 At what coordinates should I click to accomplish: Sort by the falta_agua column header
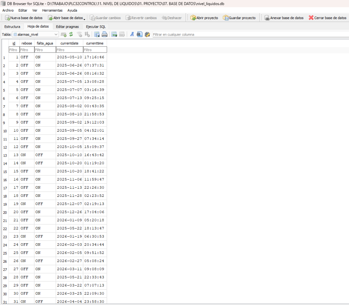pyautogui.click(x=45, y=43)
